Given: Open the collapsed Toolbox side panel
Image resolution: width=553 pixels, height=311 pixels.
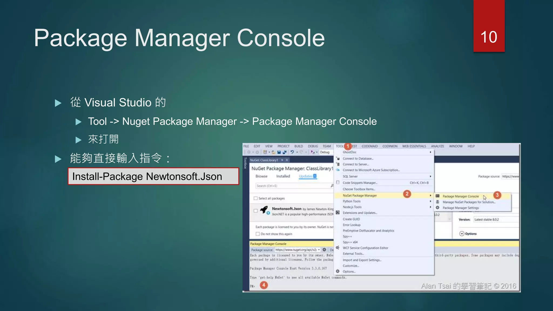Looking at the screenshot, I should click(x=245, y=163).
